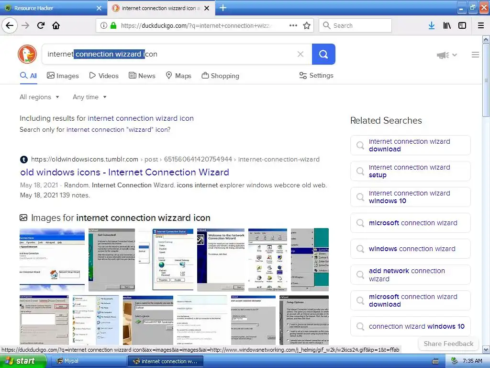Click 'Images for internet connection wizzard icon' heading
The width and height of the screenshot is (490, 368).
click(121, 218)
